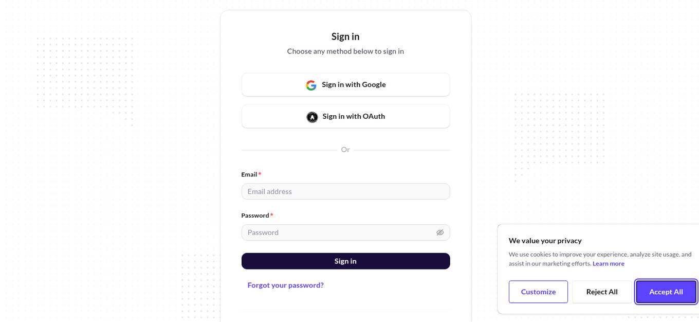Customize cookie preferences

(538, 292)
